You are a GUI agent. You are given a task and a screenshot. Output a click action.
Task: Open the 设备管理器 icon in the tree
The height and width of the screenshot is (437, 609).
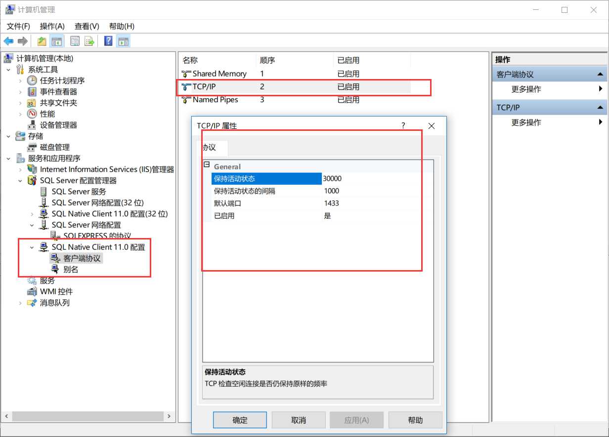pyautogui.click(x=32, y=125)
